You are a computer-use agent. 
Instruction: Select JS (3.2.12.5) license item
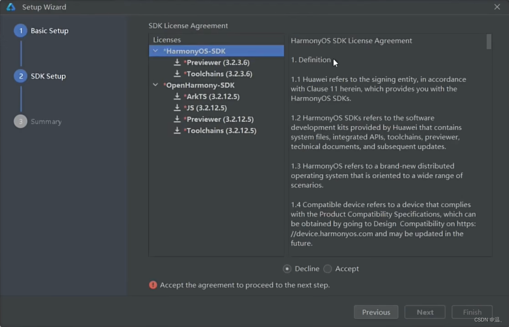pyautogui.click(x=206, y=108)
